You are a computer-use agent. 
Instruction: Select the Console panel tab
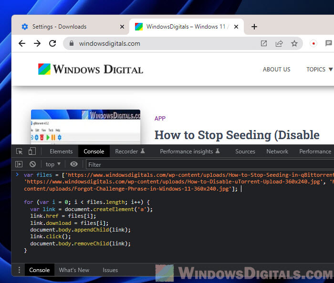click(94, 152)
